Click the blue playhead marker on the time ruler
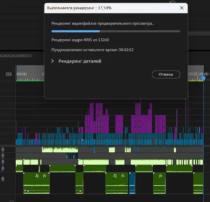The image size is (210, 202). click(x=203, y=78)
